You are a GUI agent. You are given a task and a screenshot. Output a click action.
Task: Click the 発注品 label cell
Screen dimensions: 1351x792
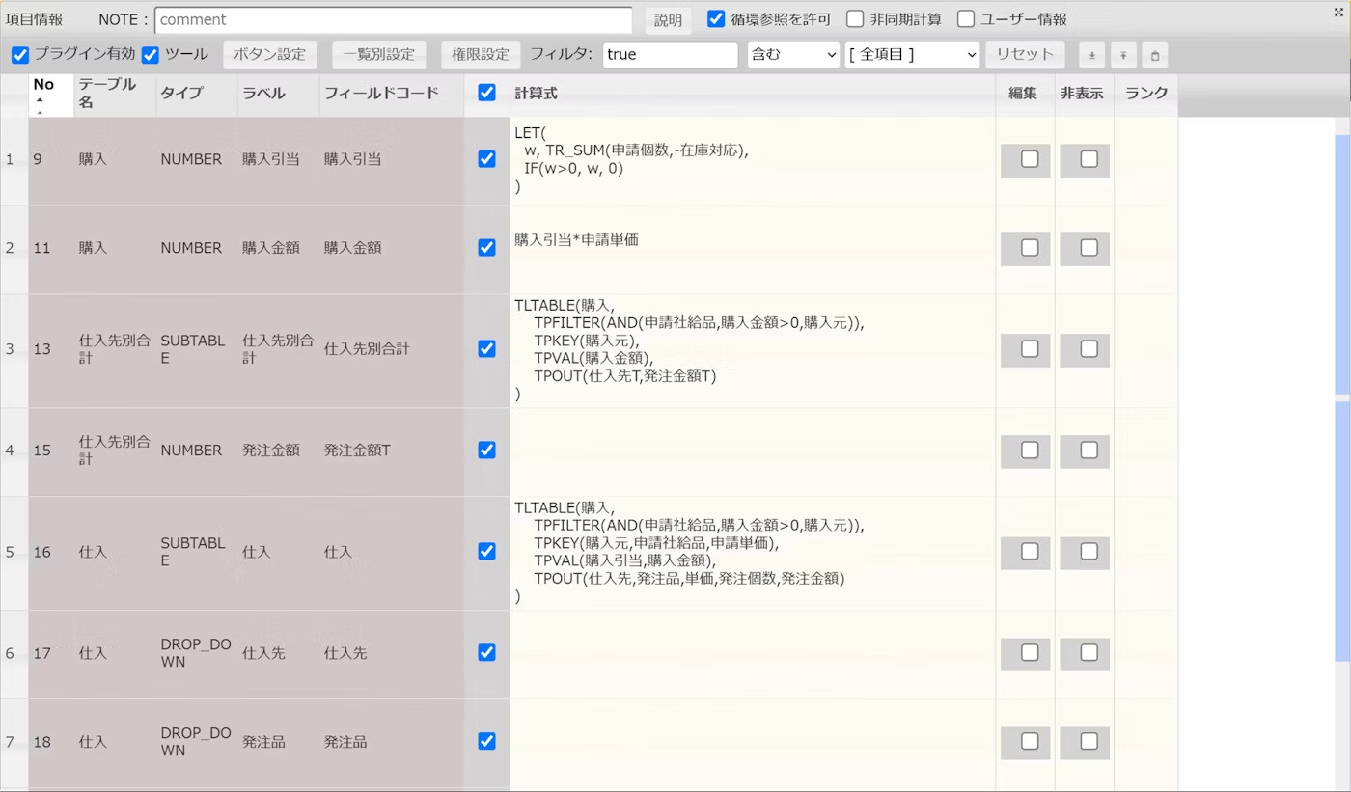[x=278, y=743]
